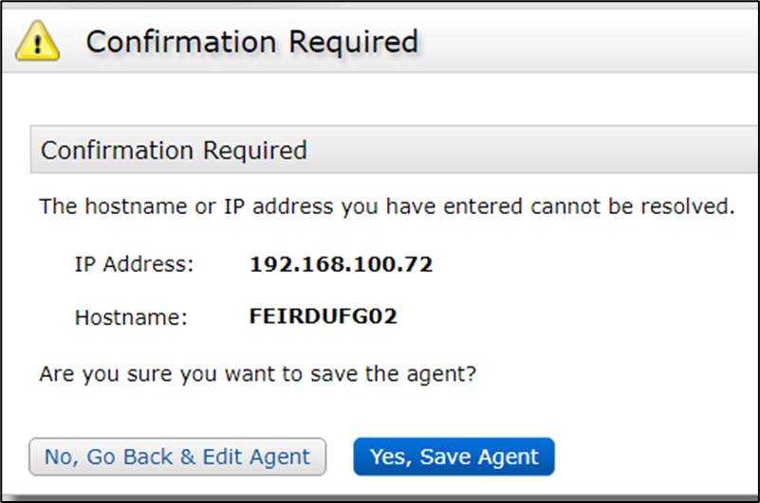Click "Are you sure you want to save" question
The image size is (760, 503).
pyautogui.click(x=257, y=374)
